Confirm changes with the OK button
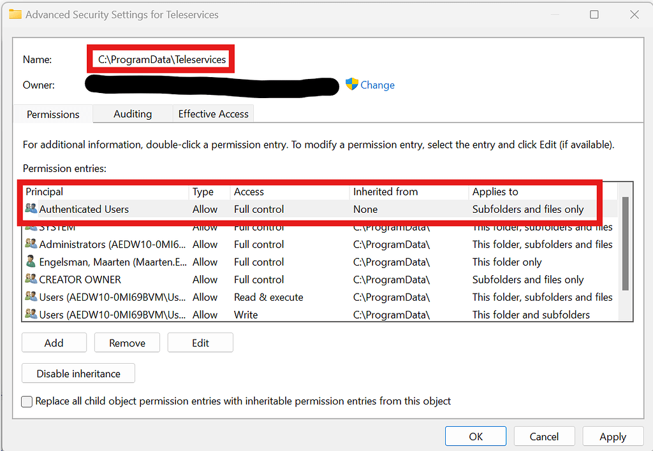Viewport: 653px width, 451px height. tap(476, 436)
